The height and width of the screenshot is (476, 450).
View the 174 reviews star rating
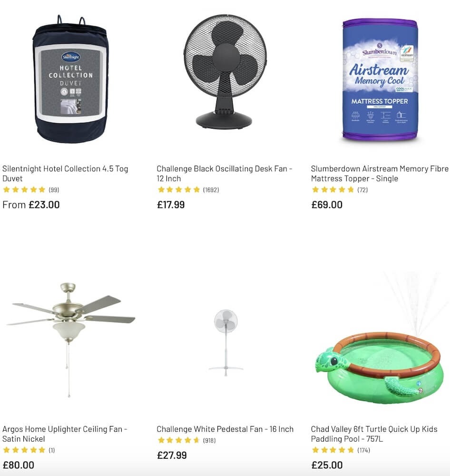[341, 450]
